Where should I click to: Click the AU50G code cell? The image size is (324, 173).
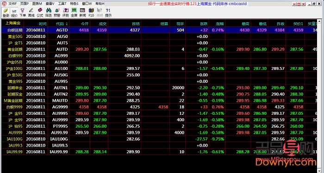click(61, 75)
